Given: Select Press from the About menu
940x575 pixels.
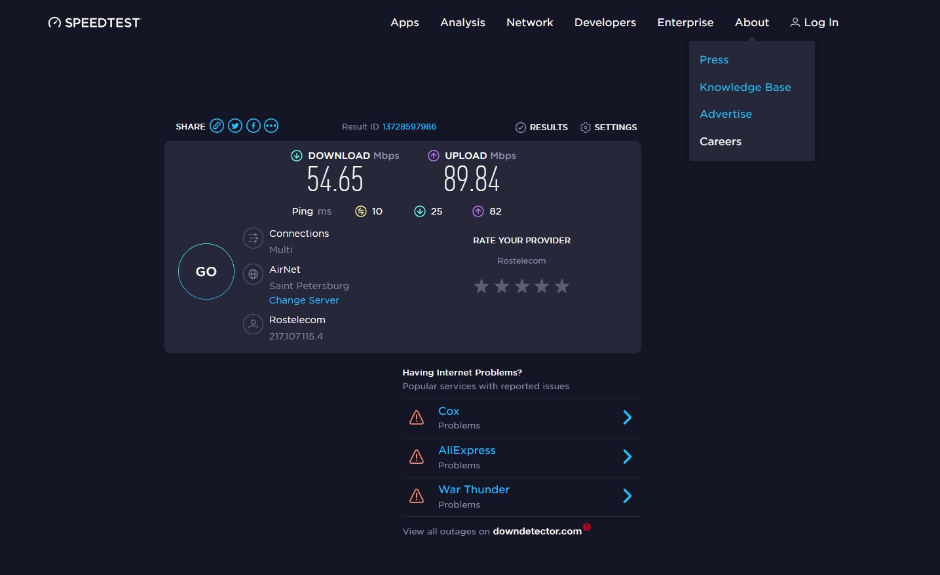Looking at the screenshot, I should point(714,60).
